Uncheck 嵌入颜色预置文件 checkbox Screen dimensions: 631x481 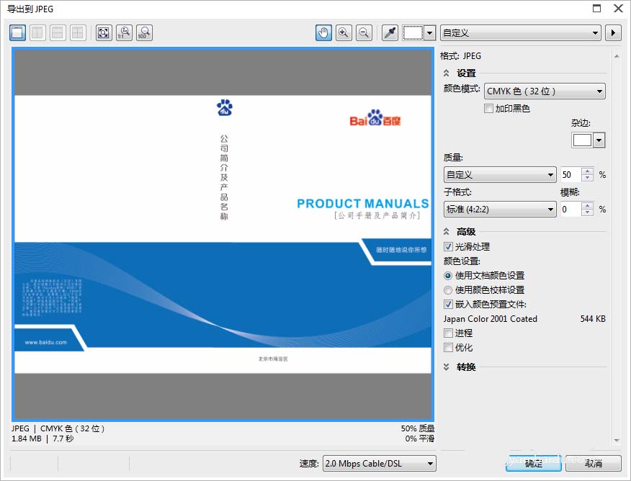[x=448, y=305]
